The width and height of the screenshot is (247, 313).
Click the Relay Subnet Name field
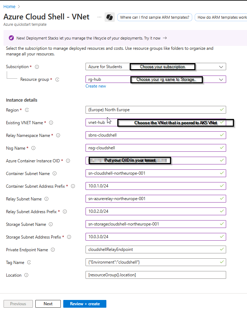tap(156, 199)
